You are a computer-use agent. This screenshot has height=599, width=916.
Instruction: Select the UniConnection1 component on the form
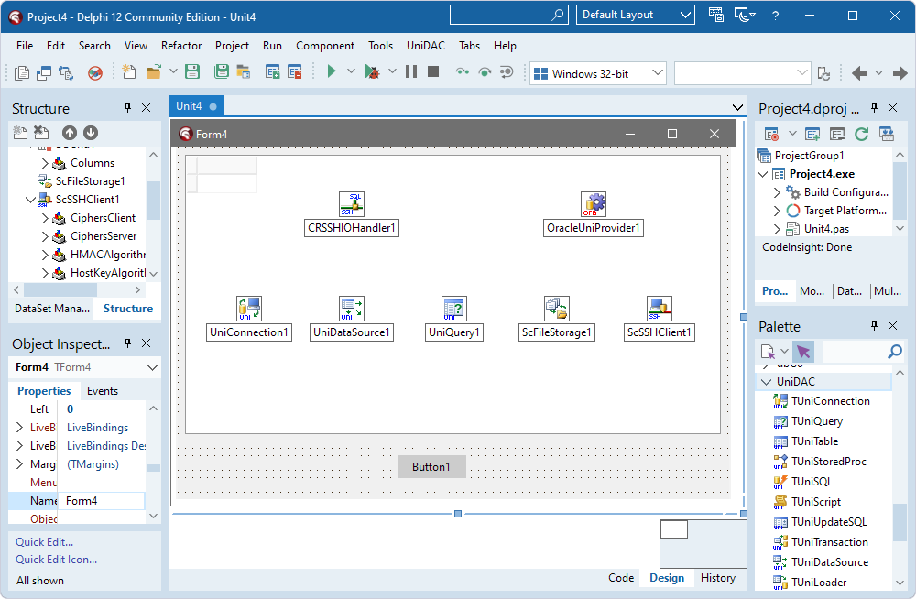tap(248, 309)
